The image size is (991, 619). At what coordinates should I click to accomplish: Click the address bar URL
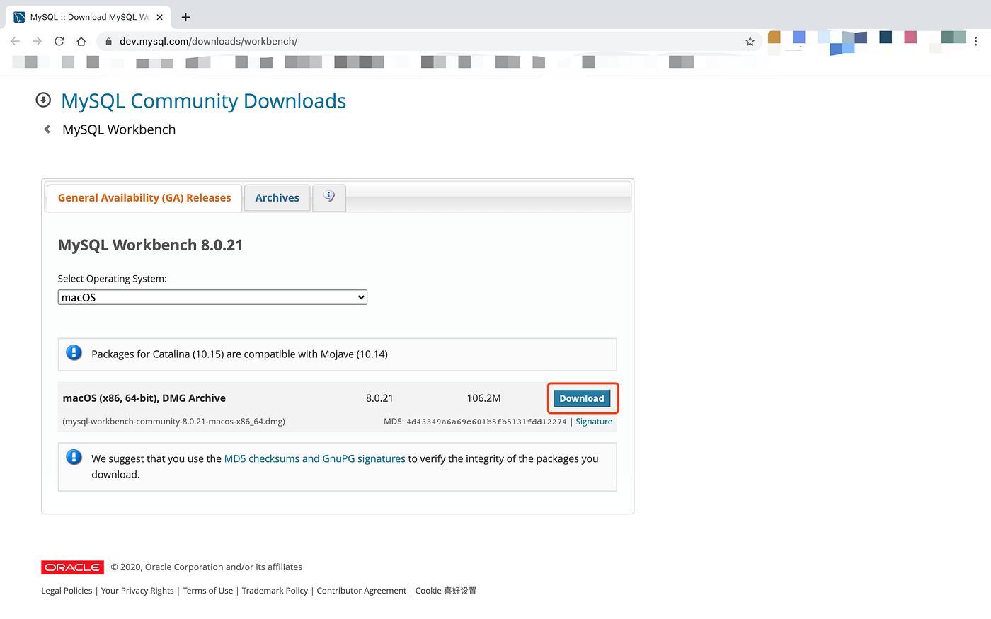(208, 42)
